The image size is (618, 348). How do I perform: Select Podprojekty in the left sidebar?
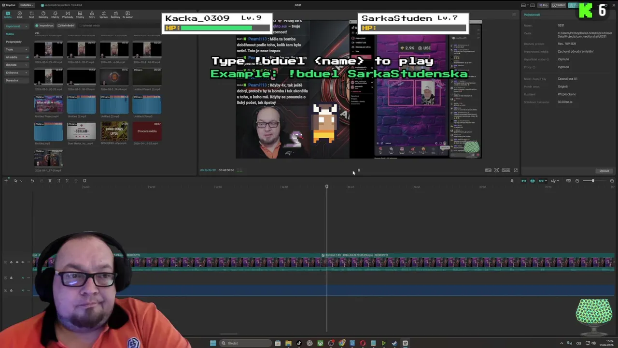pos(14,42)
